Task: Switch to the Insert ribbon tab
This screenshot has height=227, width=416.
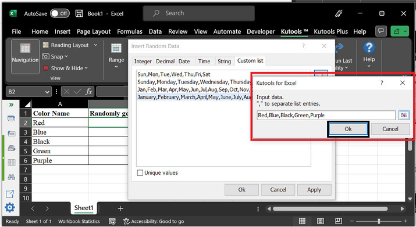Action: click(62, 31)
